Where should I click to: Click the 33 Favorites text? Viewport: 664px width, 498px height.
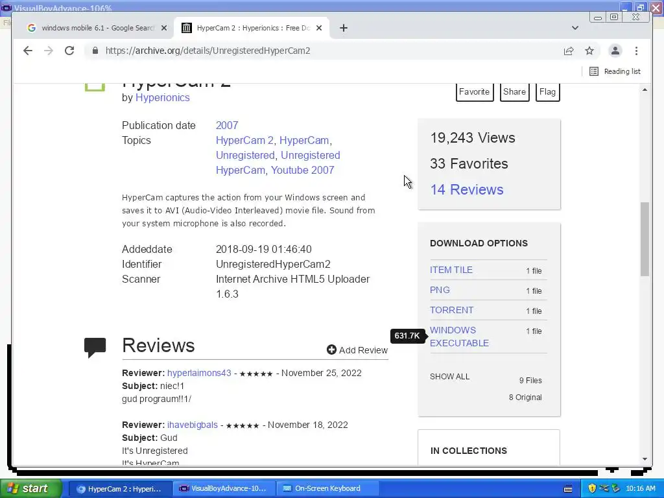pyautogui.click(x=469, y=163)
